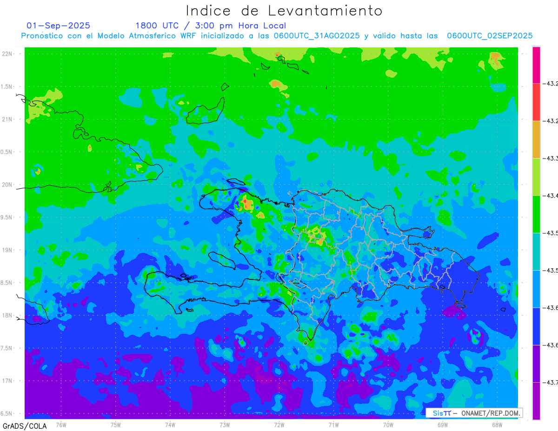The height and width of the screenshot is (431, 558).
Task: Click the '69W' longitude label
Action: tap(443, 424)
